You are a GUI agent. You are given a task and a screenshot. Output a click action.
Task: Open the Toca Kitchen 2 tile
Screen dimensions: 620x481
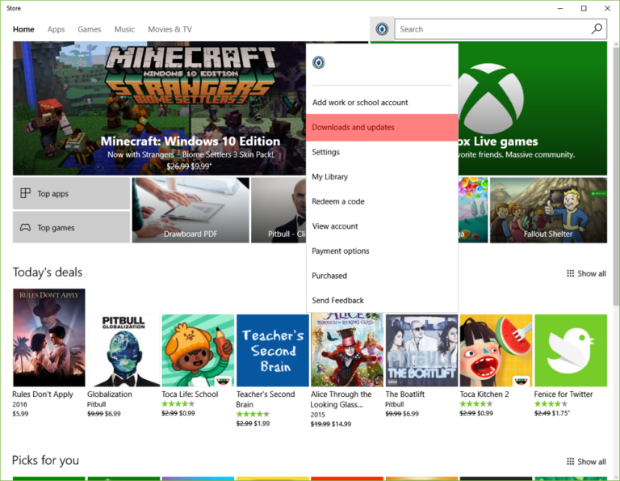496,350
